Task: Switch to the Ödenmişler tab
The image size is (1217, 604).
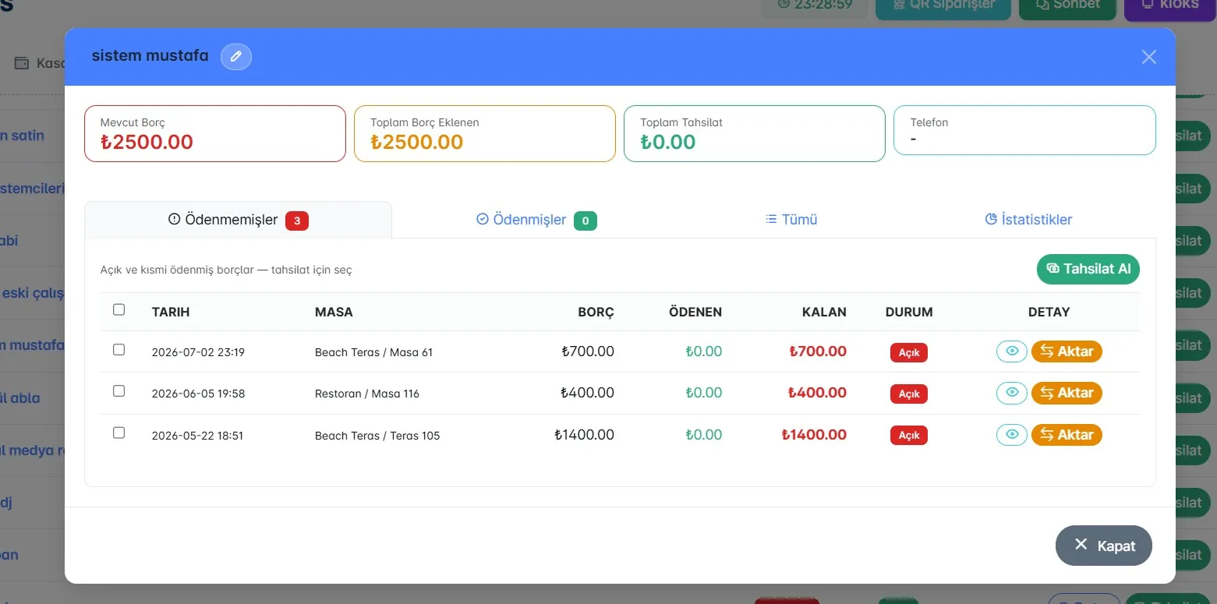Action: point(536,220)
